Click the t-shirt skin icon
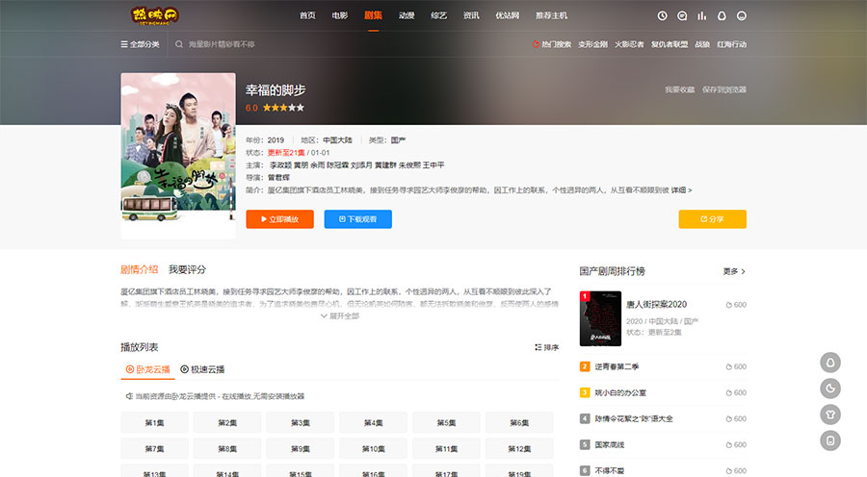The height and width of the screenshot is (477, 867). coord(829,414)
